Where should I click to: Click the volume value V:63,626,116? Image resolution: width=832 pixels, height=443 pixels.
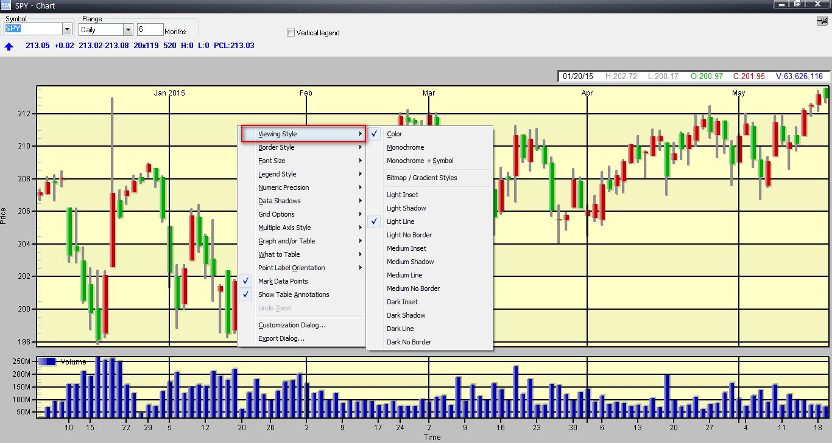point(800,77)
